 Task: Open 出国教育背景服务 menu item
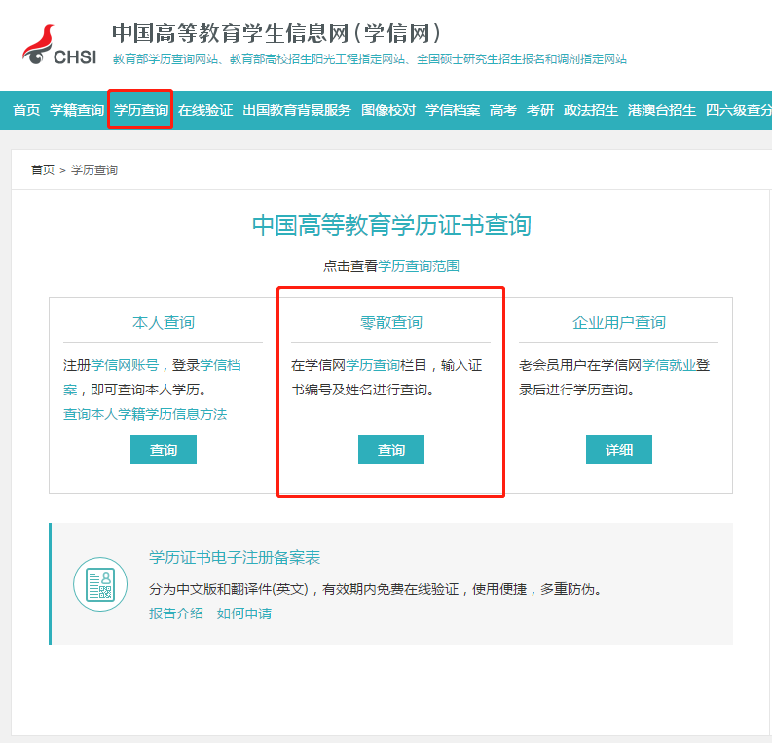coord(297,110)
